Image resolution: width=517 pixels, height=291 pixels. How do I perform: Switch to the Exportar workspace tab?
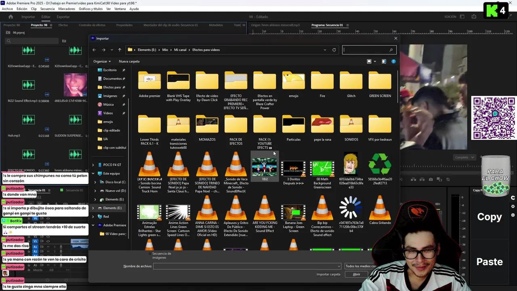click(63, 17)
